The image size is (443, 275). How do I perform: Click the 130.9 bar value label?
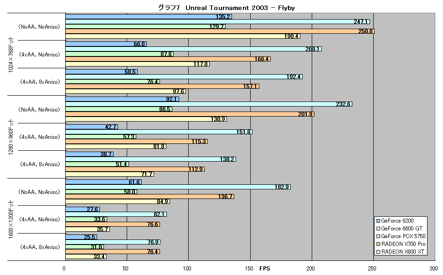tap(218, 119)
